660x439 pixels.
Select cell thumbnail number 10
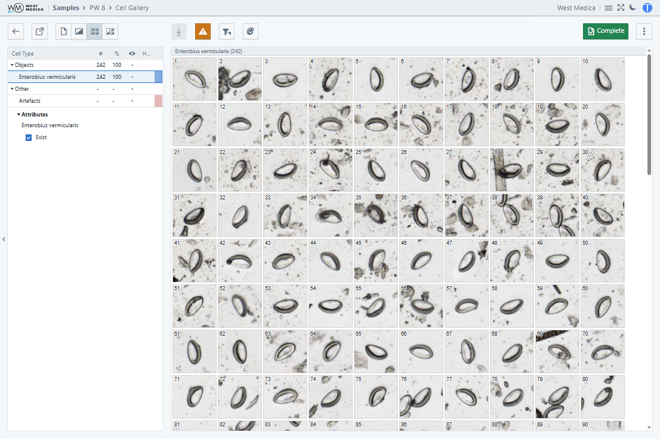click(x=603, y=79)
